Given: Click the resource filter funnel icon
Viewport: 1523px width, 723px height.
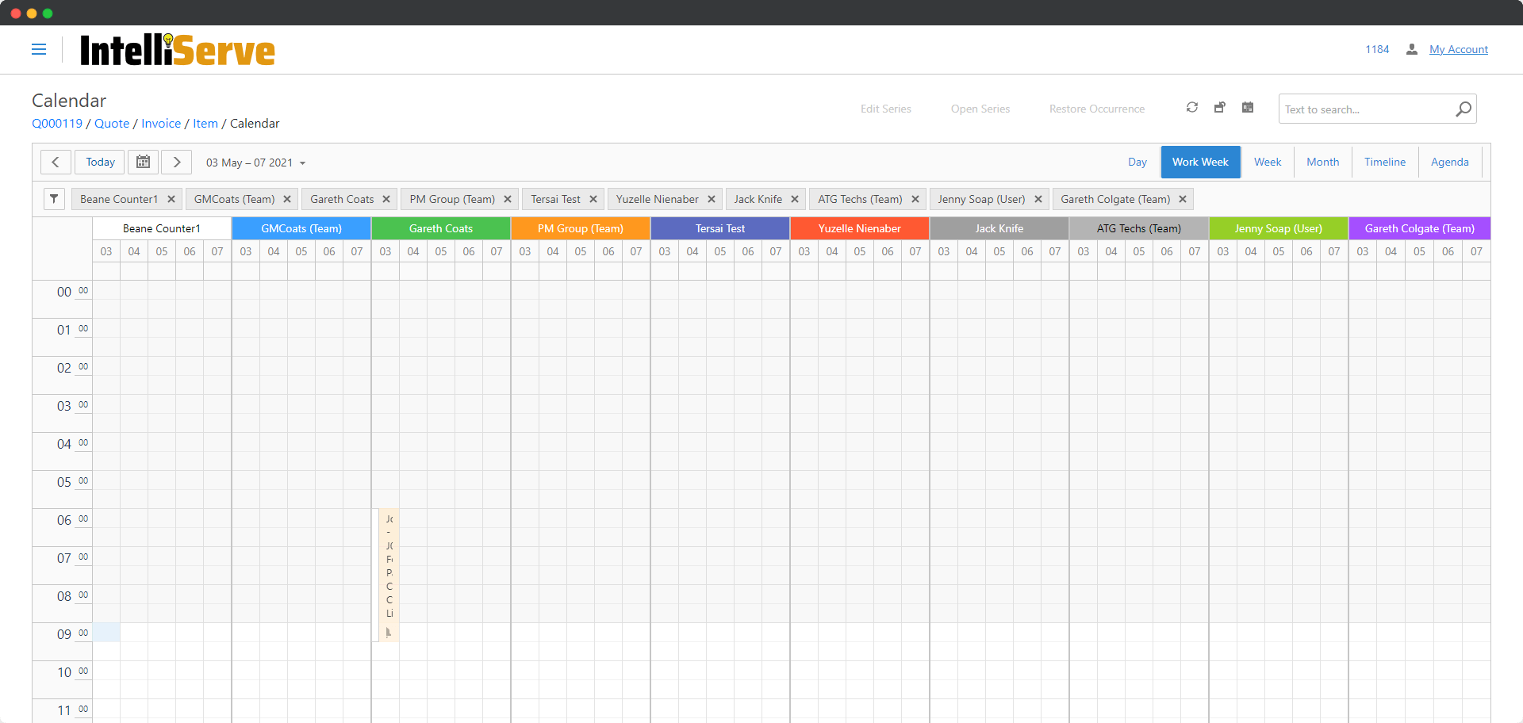Looking at the screenshot, I should tap(54, 199).
